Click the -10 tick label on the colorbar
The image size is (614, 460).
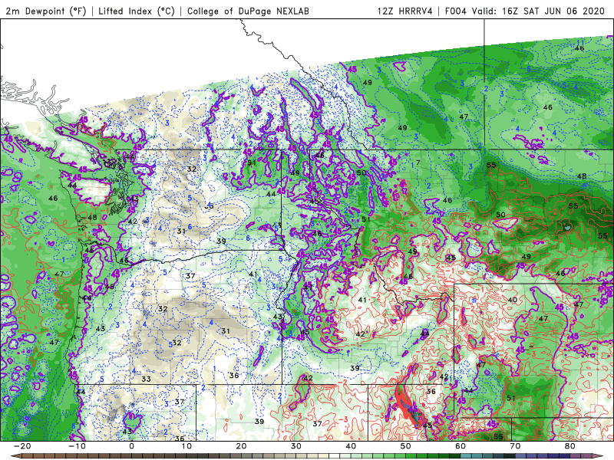tap(78, 446)
